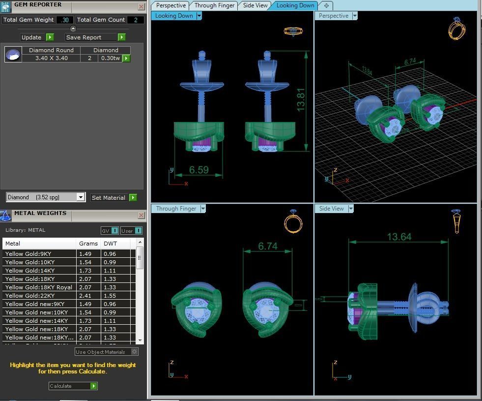This screenshot has height=401, width=482.
Task: Open the Through Finger viewport dropdown arrow
Action: tap(203, 209)
